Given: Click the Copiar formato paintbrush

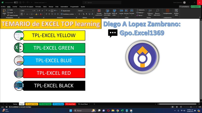Looking at the screenshot, I should click(x=8, y=15).
